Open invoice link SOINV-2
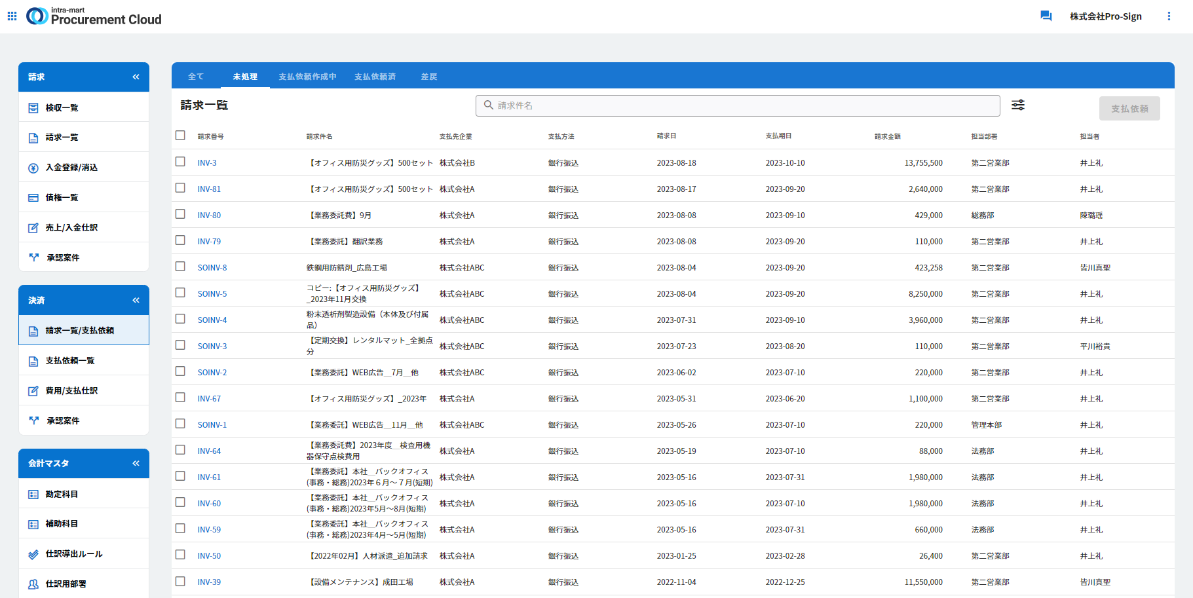Image resolution: width=1193 pixels, height=598 pixels. coord(212,373)
